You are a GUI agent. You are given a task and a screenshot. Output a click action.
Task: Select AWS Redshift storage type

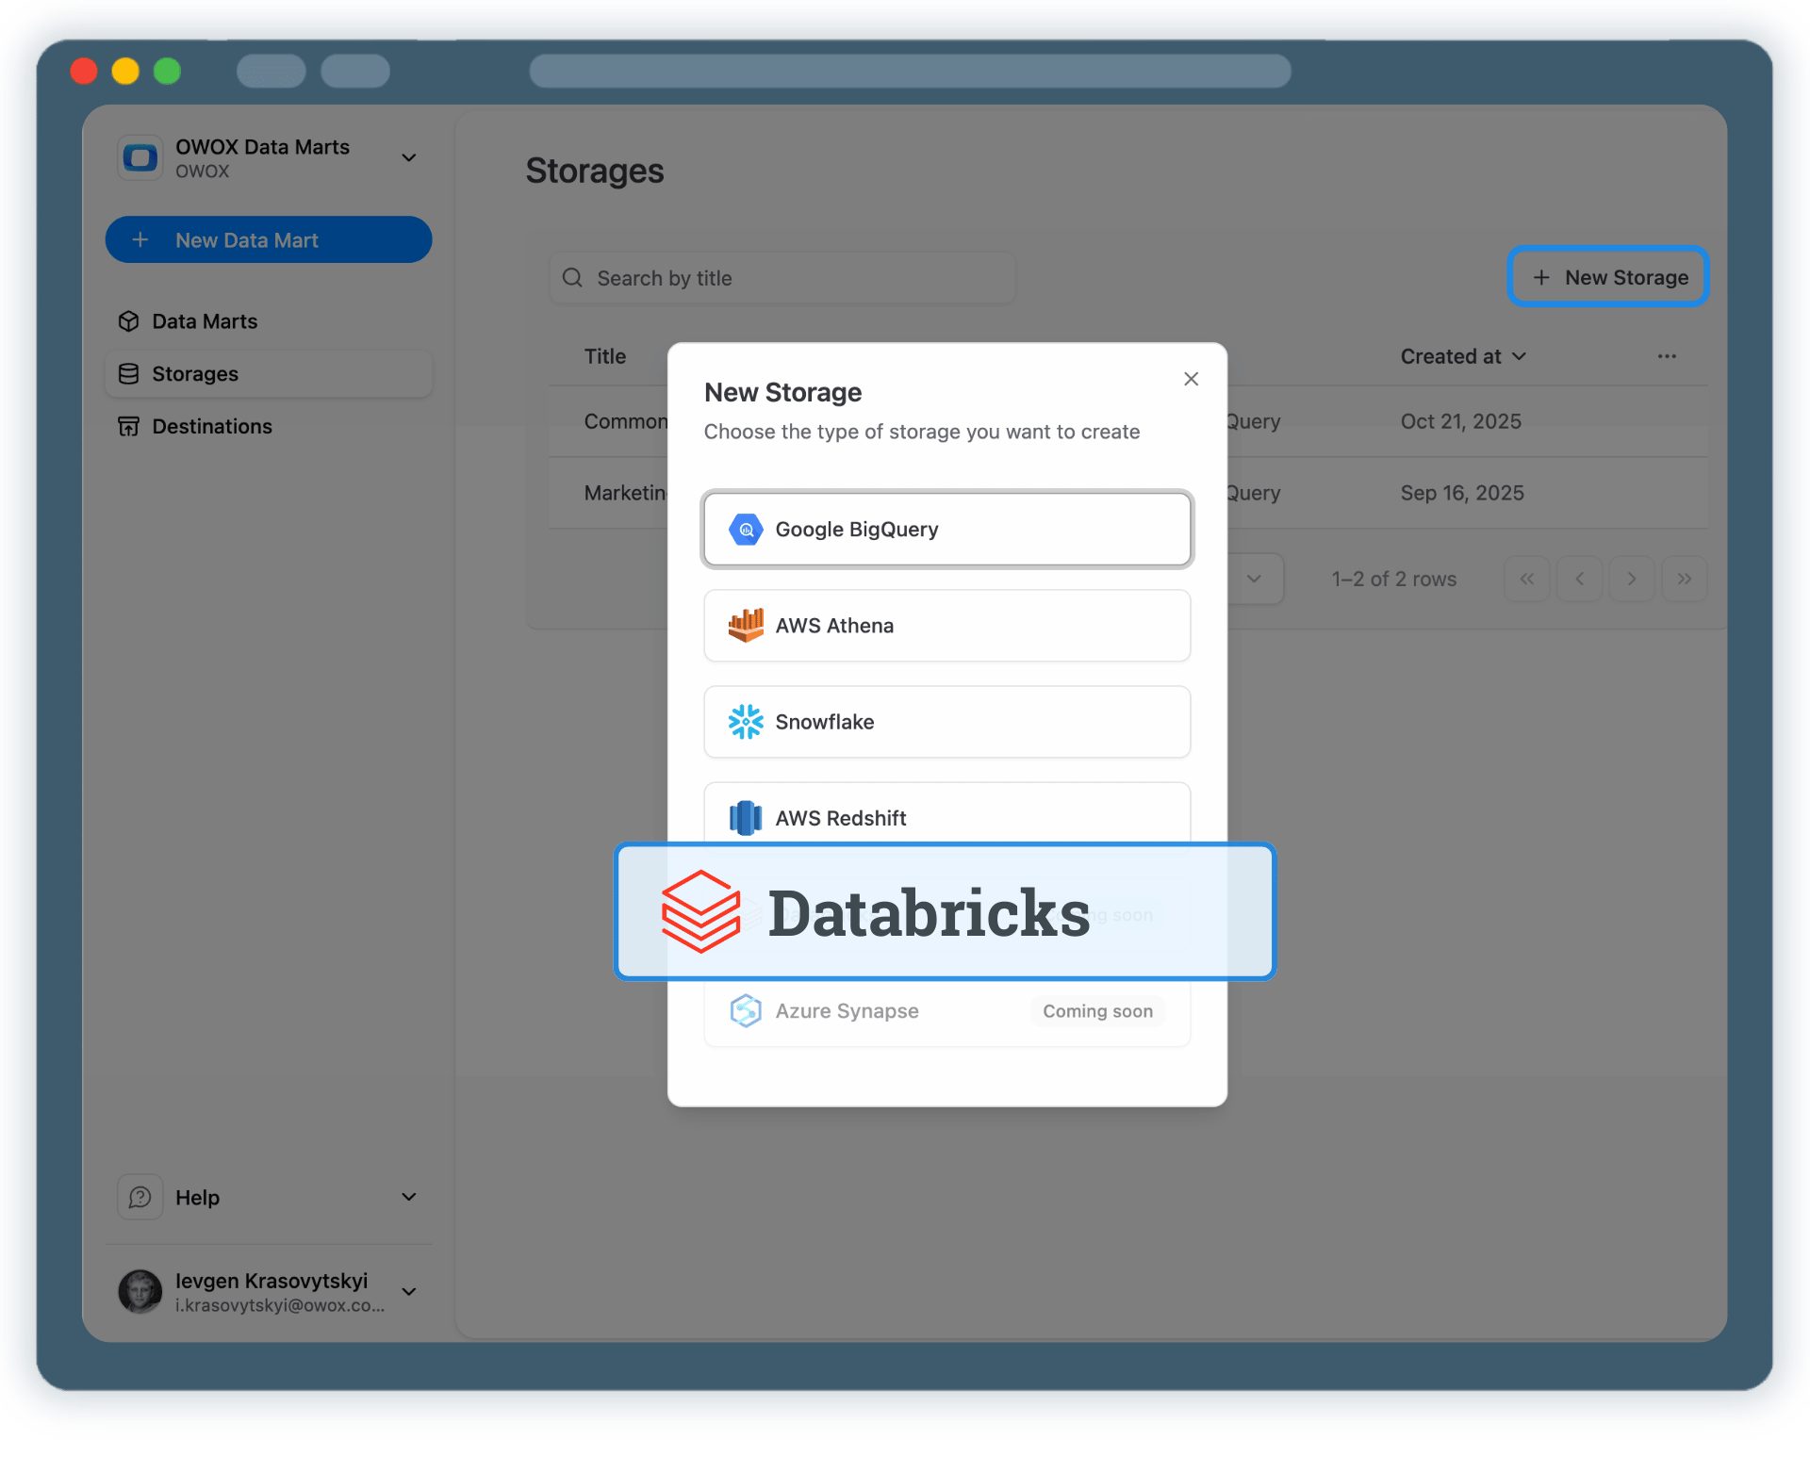[947, 813]
